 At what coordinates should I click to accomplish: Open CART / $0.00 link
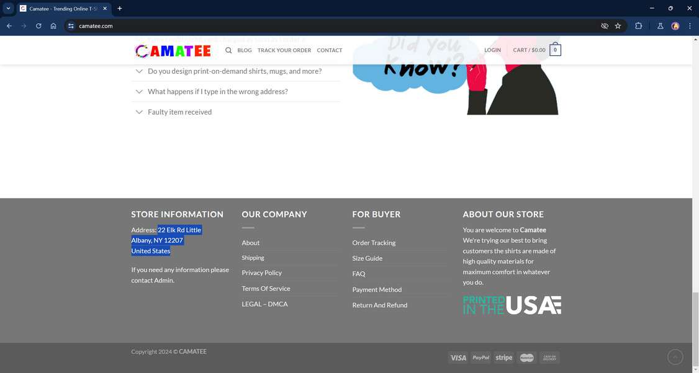pos(529,50)
